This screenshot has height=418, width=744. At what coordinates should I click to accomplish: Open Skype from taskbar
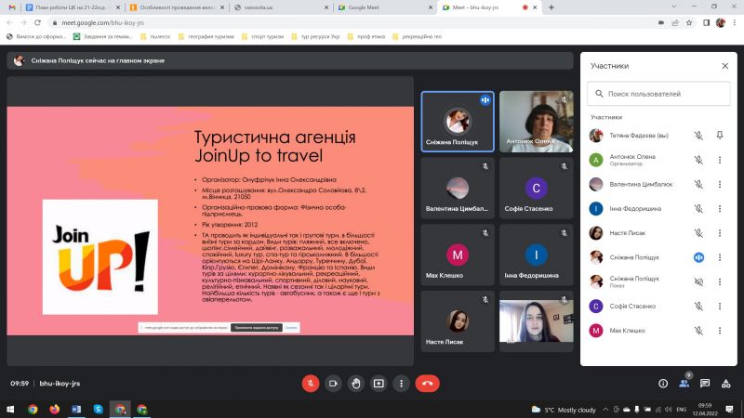[x=99, y=409]
